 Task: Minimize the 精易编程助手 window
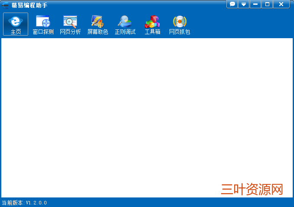click(255, 4)
